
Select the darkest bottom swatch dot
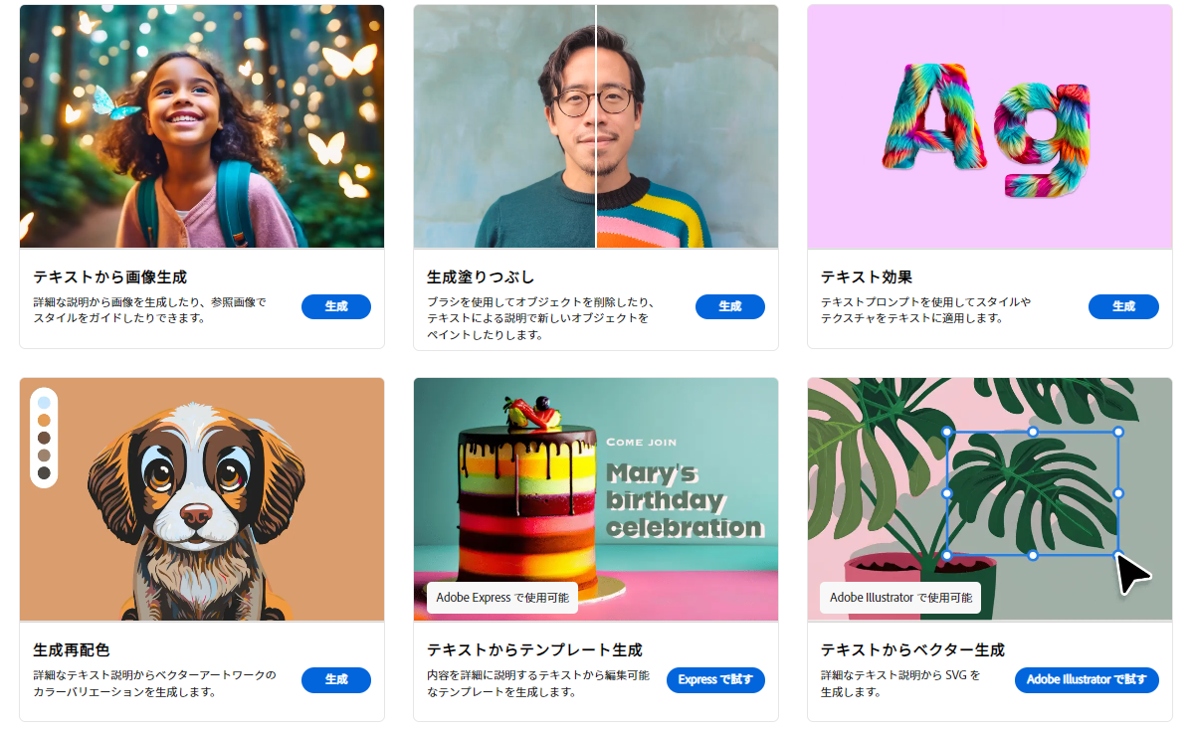click(44, 472)
